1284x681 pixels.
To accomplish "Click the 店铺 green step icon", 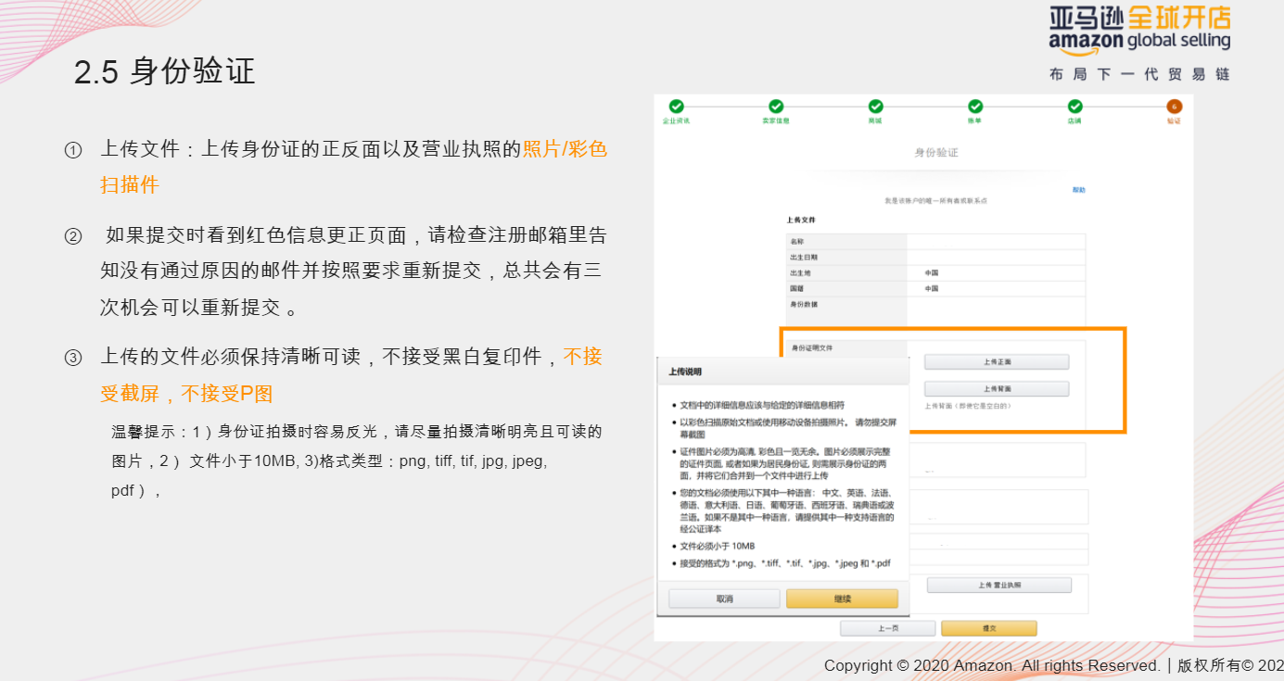I will pyautogui.click(x=1076, y=106).
